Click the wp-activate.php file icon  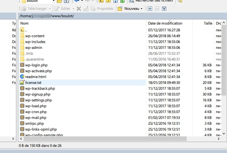click(x=22, y=71)
